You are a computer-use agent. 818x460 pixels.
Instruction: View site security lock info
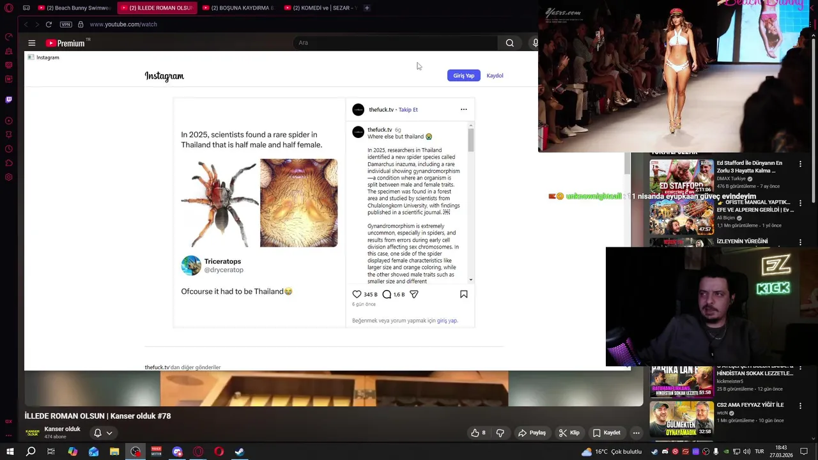[x=81, y=24]
